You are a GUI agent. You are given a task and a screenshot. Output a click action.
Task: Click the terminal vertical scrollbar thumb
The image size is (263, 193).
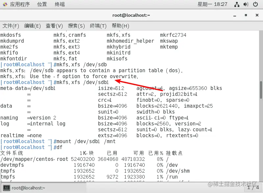point(261,90)
